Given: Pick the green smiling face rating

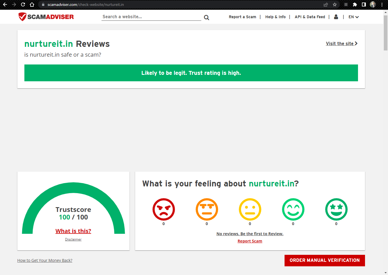Looking at the screenshot, I should [293, 209].
